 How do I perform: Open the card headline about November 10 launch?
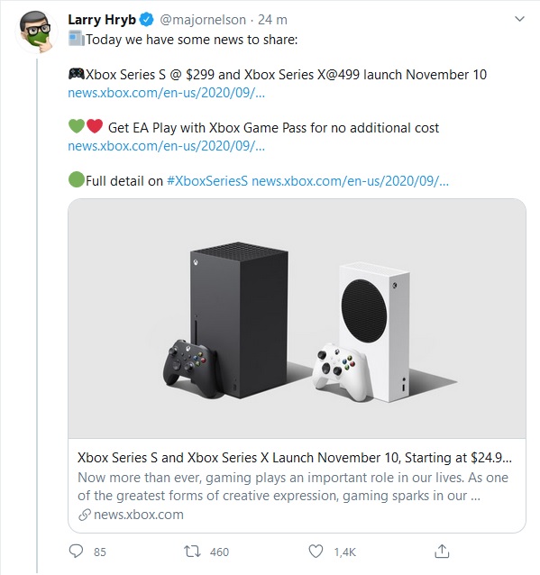click(295, 458)
